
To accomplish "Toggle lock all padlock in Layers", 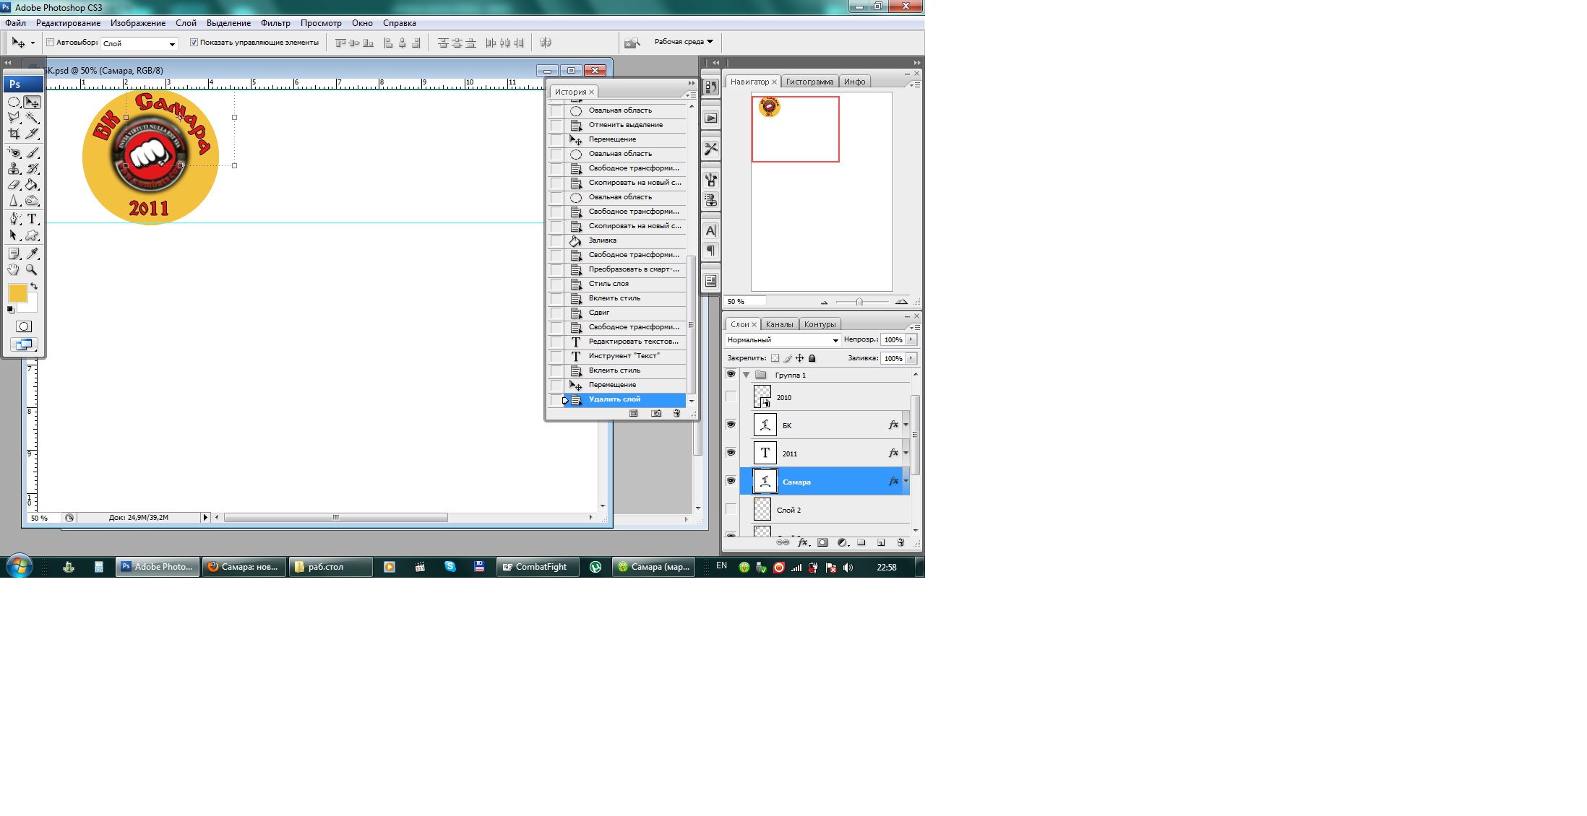I will 812,358.
